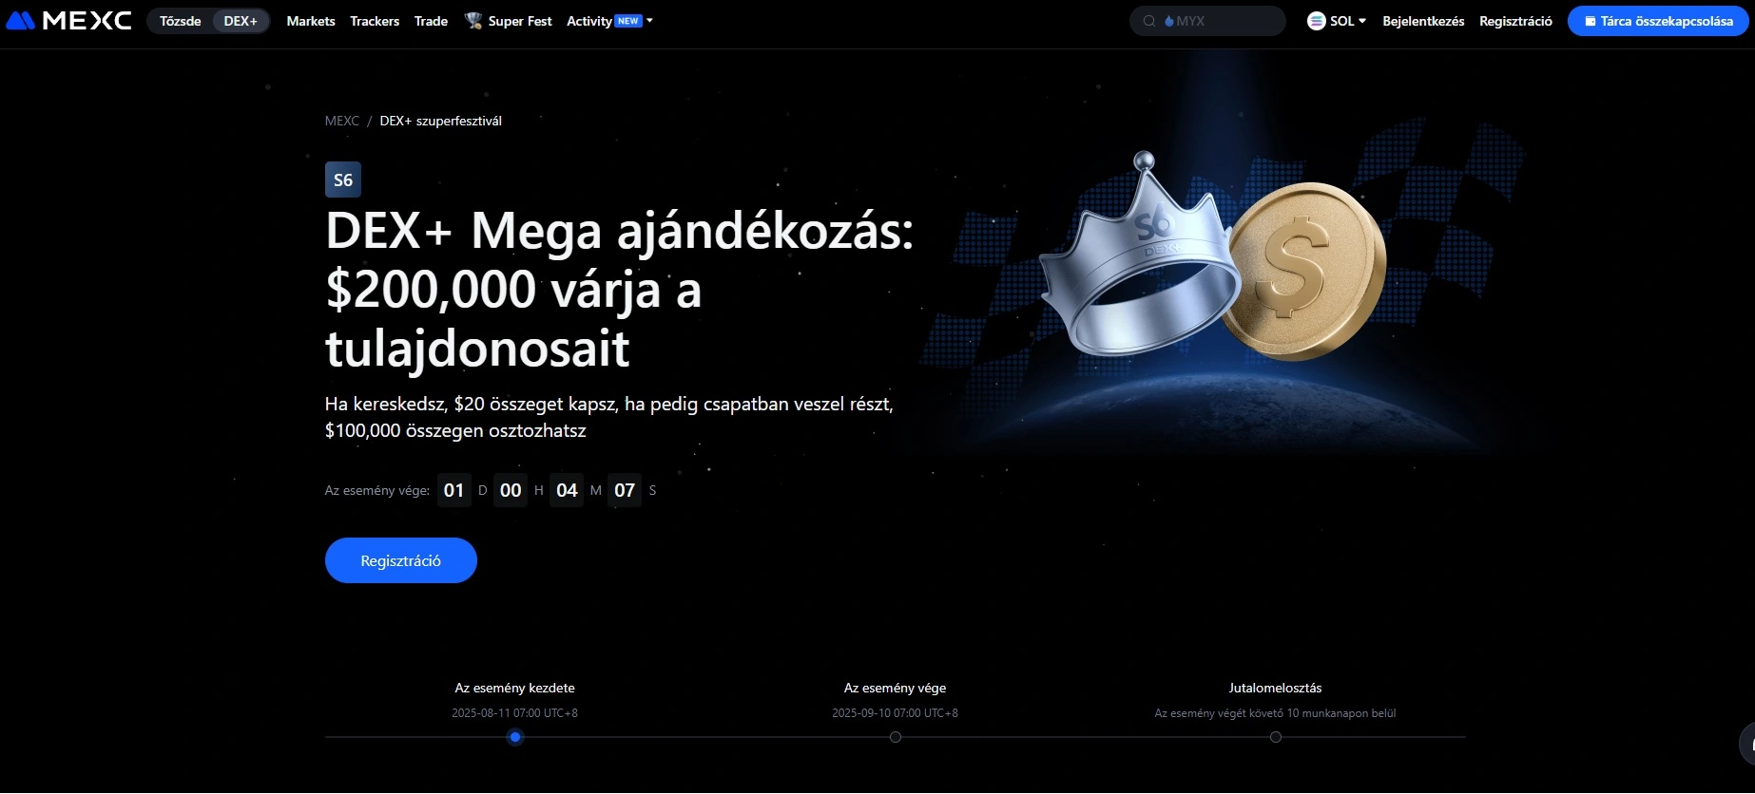Go to the Trade menu item
The image size is (1755, 794).
(431, 21)
